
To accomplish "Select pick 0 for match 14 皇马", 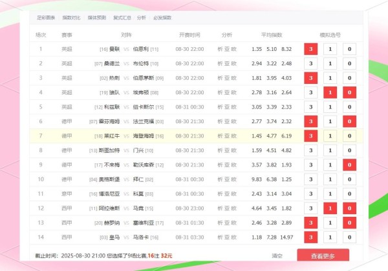I will point(349,237).
